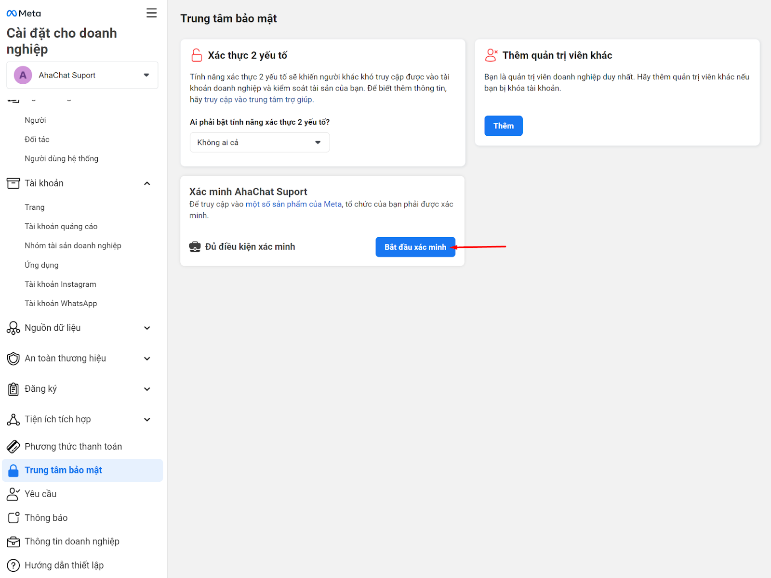This screenshot has height=578, width=771.
Task: Click the Tài khoản archive icon
Action: coord(13,183)
